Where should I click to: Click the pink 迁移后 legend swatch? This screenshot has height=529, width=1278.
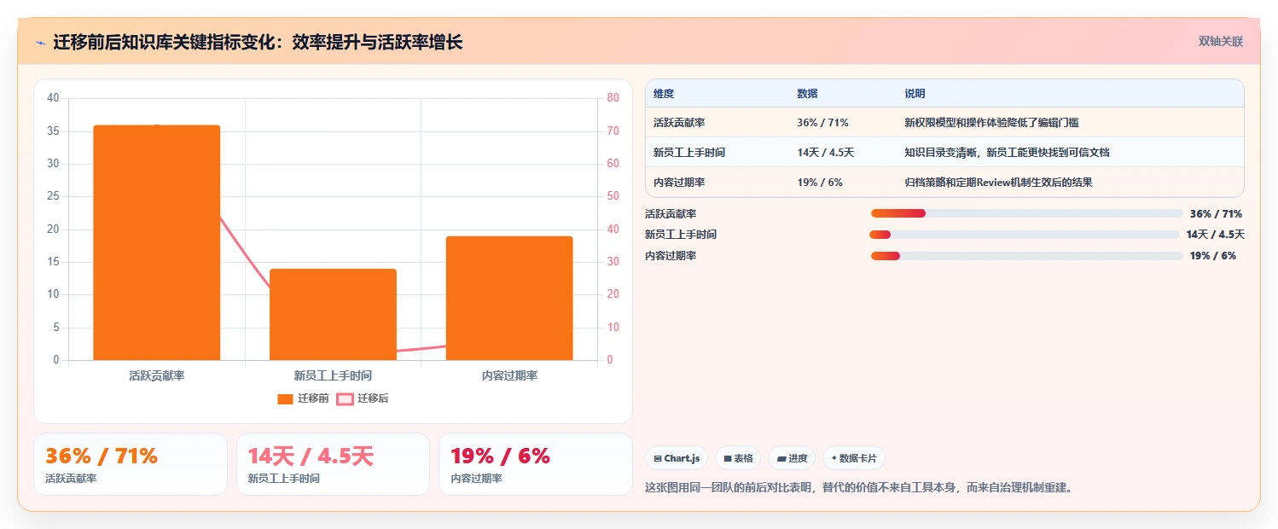click(345, 399)
